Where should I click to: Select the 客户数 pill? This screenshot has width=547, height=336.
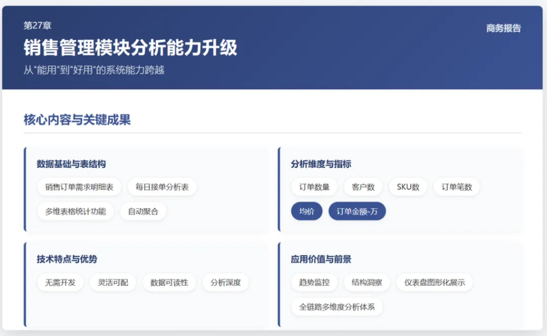point(363,187)
